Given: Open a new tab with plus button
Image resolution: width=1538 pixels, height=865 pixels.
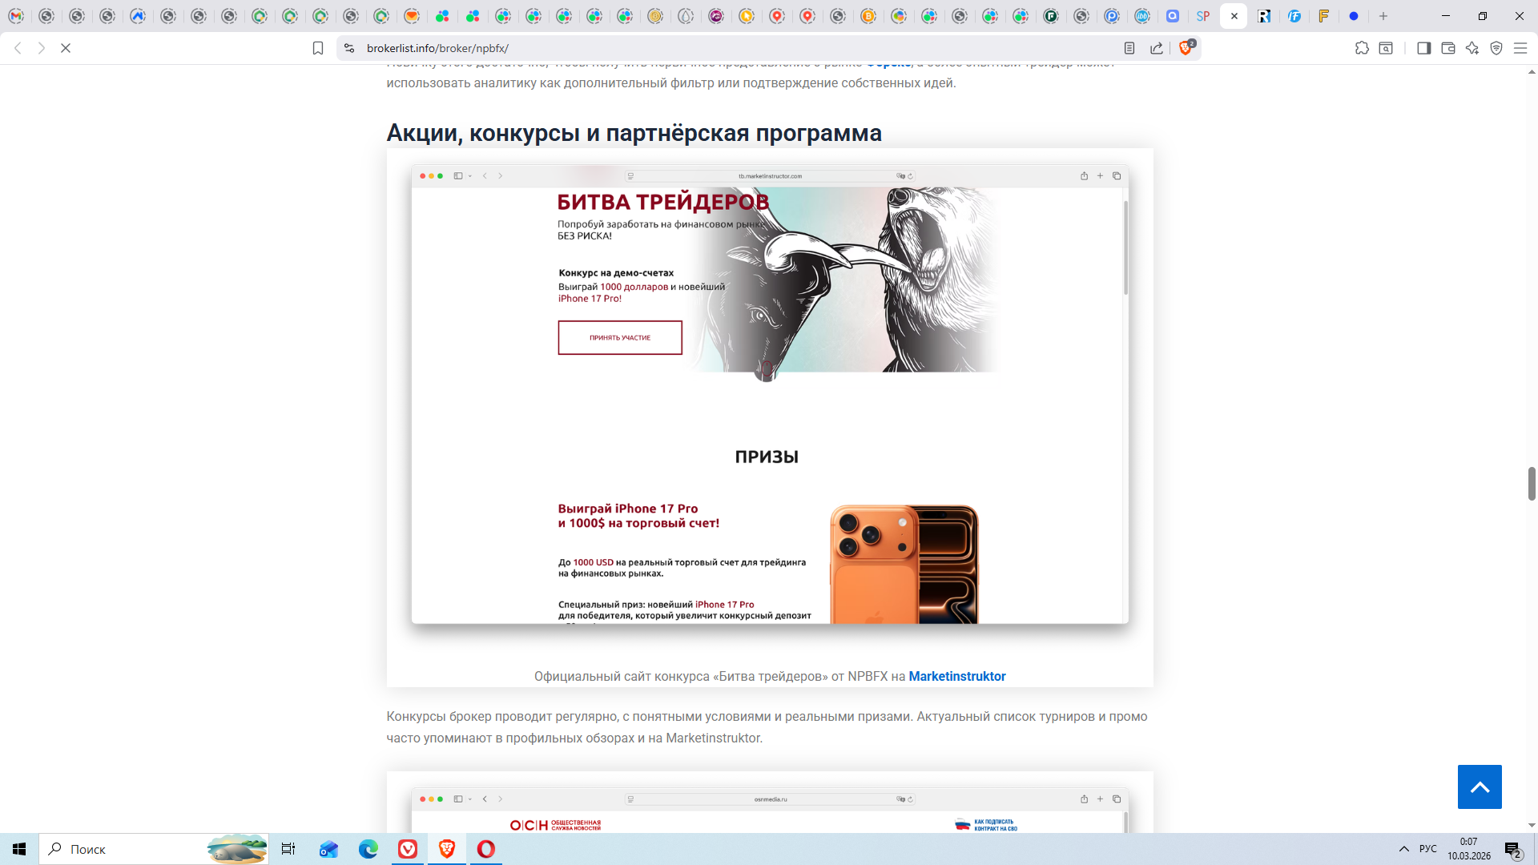Looking at the screenshot, I should (1383, 16).
